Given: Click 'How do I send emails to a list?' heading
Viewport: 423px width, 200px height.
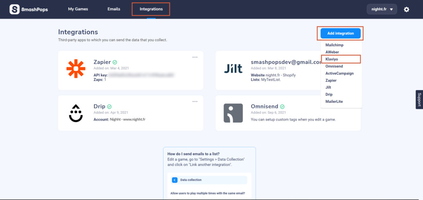Looking at the screenshot, I should coord(193,154).
